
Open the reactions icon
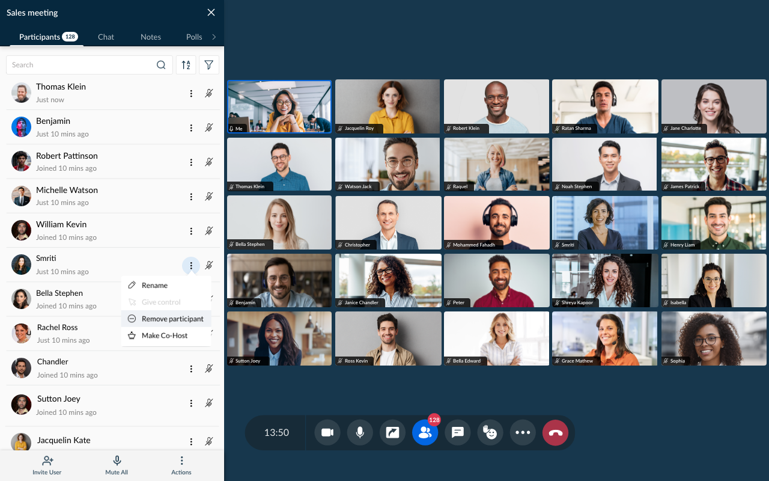pyautogui.click(x=490, y=432)
